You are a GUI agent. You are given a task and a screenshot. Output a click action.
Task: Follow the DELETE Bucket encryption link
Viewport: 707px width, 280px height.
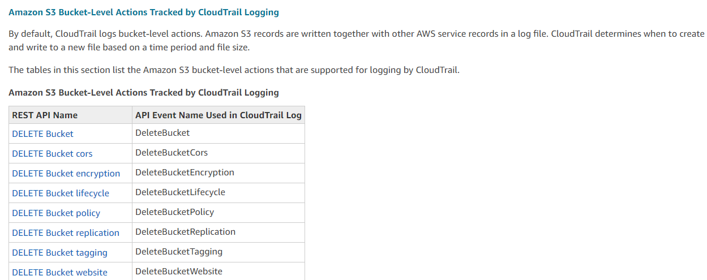click(66, 174)
